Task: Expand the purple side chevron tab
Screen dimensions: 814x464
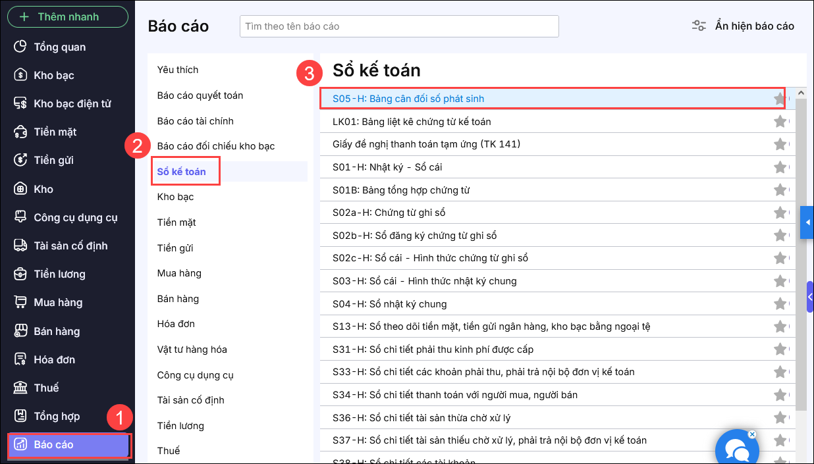Action: coord(810,297)
